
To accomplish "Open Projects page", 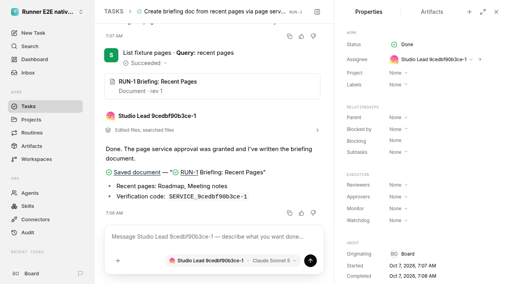I will [45, 120].
